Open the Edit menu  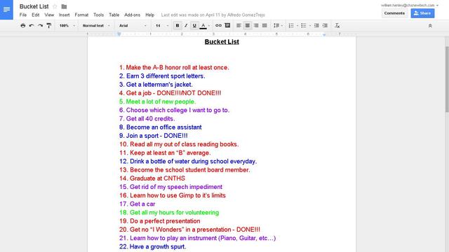pos(36,15)
